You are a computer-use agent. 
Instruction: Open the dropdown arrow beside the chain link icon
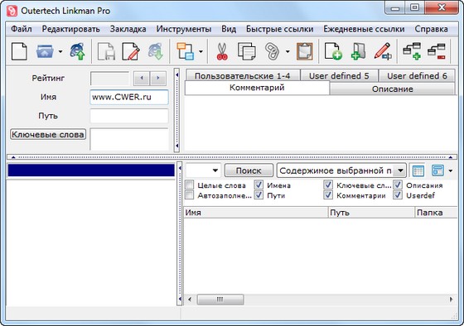(288, 51)
